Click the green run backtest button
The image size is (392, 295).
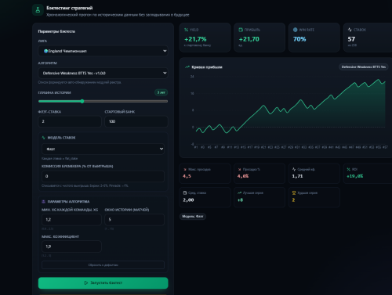click(103, 282)
